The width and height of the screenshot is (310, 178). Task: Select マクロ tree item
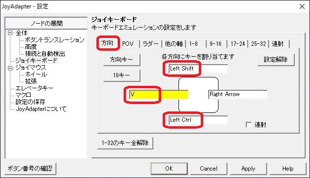[x=23, y=95]
